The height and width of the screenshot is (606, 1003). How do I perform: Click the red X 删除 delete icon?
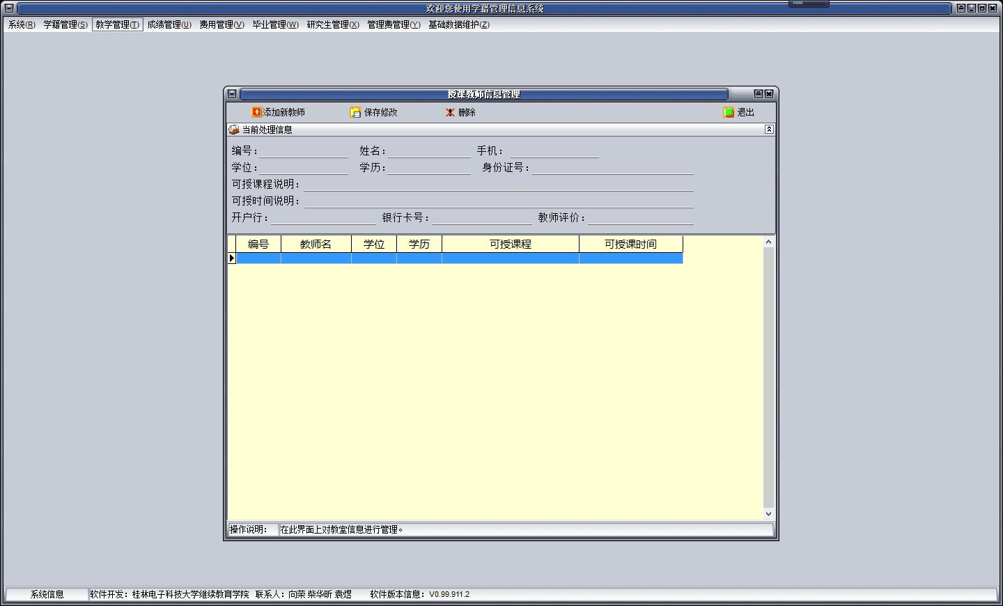pyautogui.click(x=451, y=112)
